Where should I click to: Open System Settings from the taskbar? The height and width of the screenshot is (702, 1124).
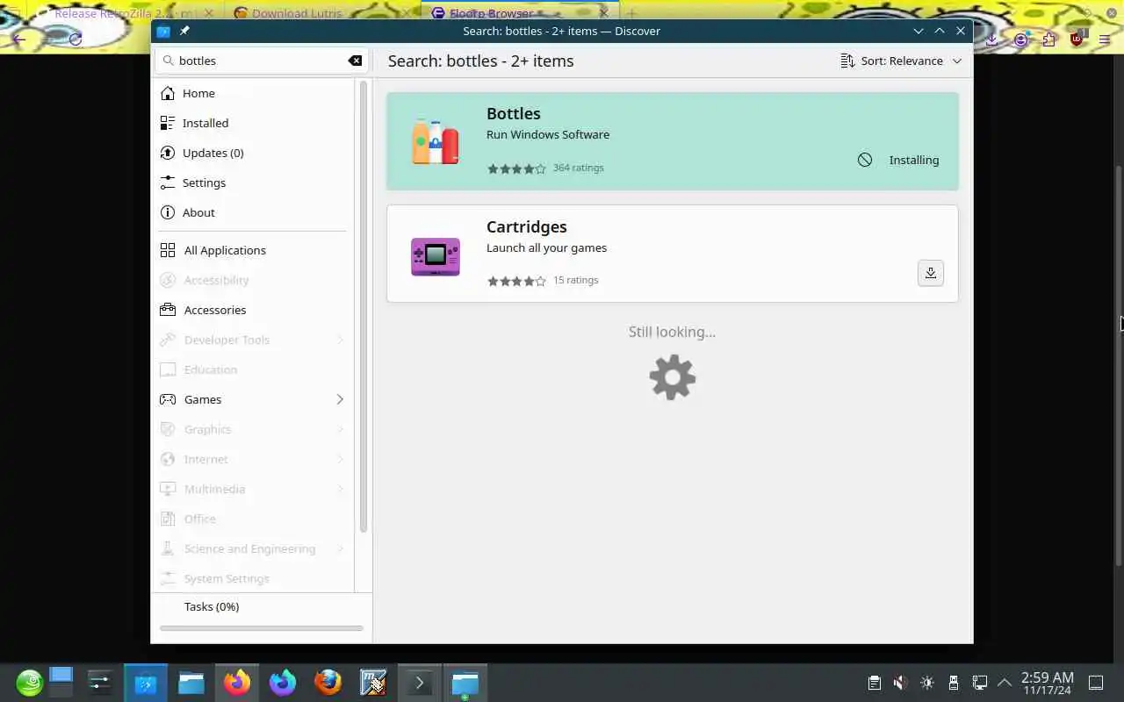coord(100,683)
